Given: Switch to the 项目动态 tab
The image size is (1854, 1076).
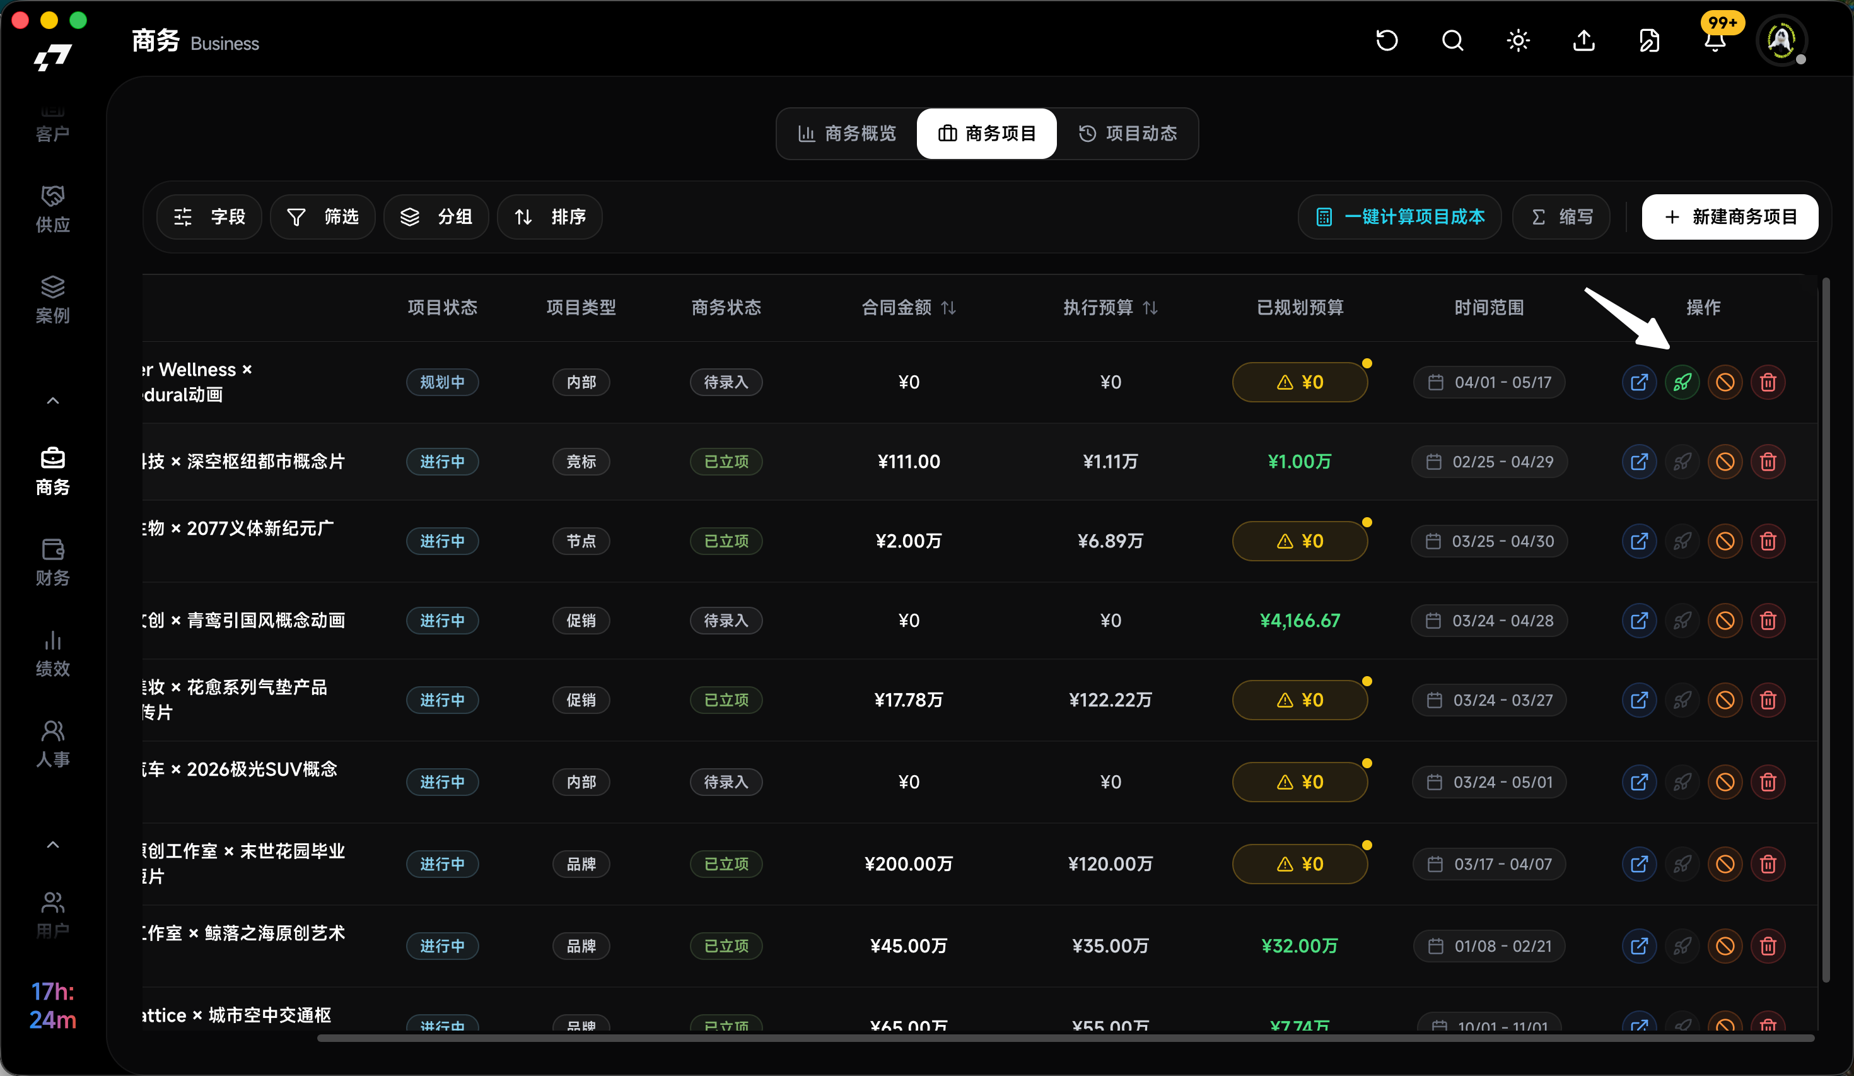Looking at the screenshot, I should pos(1128,133).
